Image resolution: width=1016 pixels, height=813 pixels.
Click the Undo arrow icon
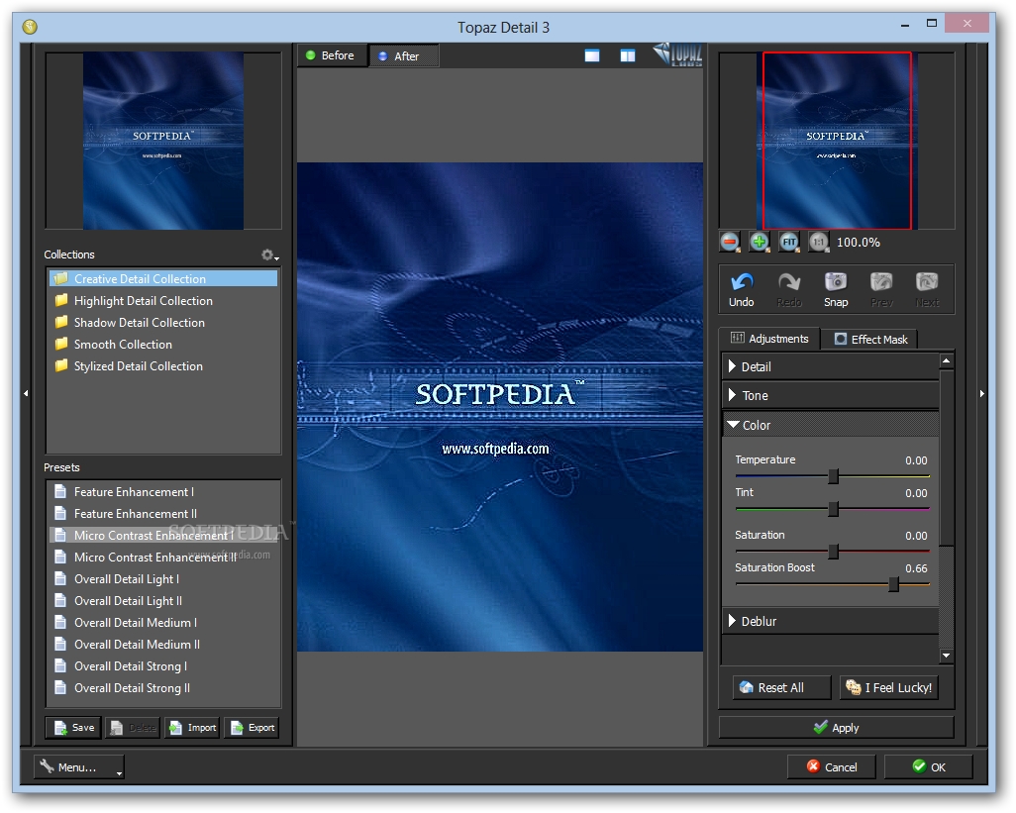(742, 282)
